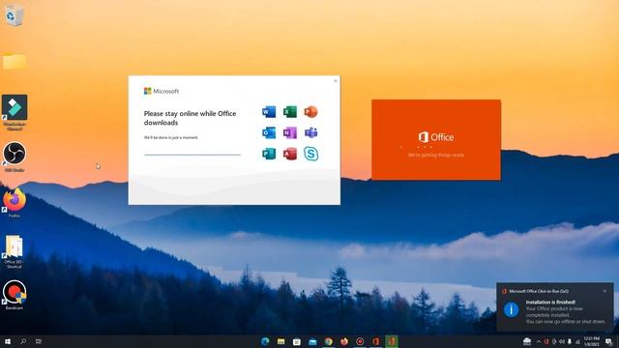Launch the OBS Studio desktop shortcut

(x=15, y=157)
